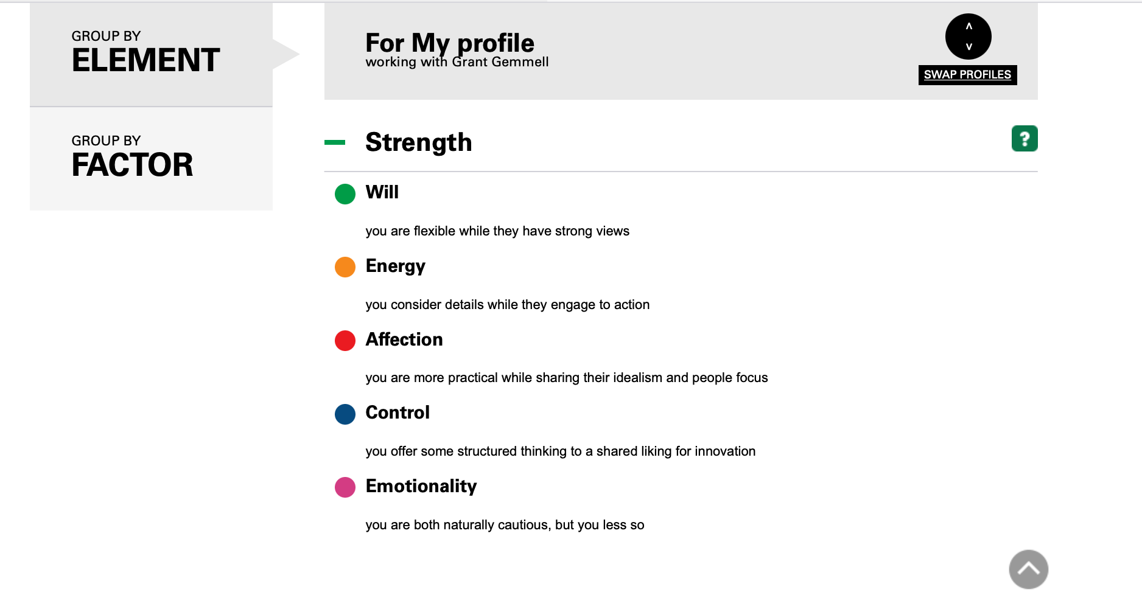Click the Control factor heading
The height and width of the screenshot is (595, 1142).
pyautogui.click(x=398, y=412)
